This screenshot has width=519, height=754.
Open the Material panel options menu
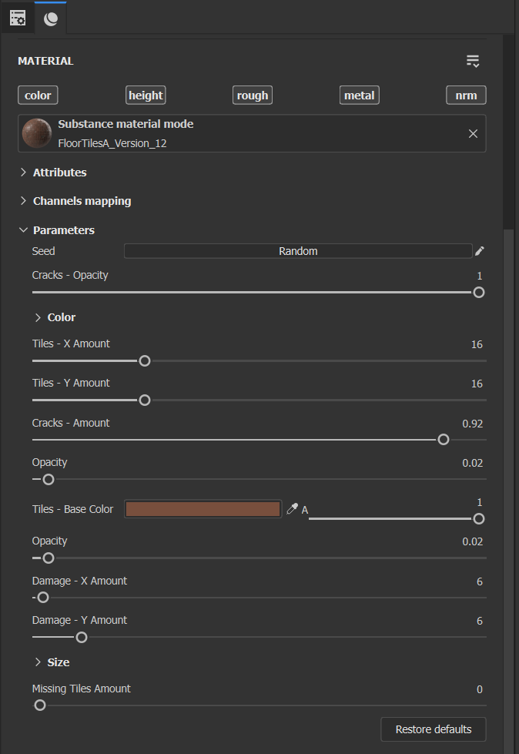[473, 61]
